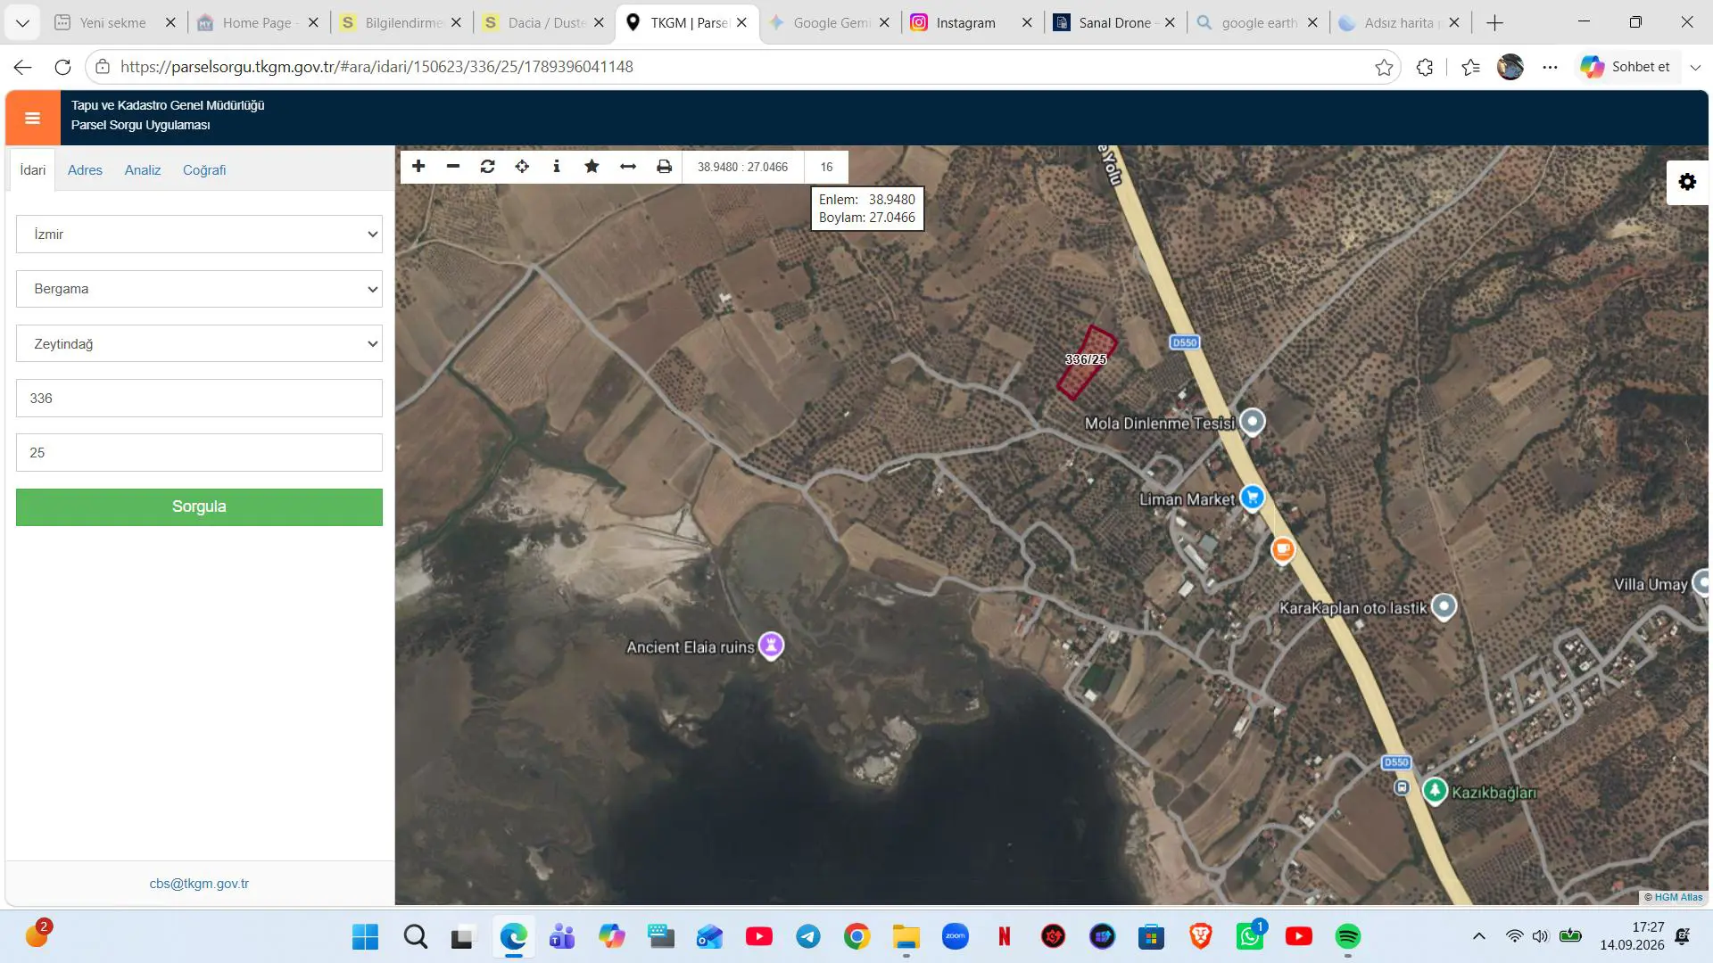Image resolution: width=1713 pixels, height=963 pixels.
Task: Open WhatsApp from the taskbar
Action: tap(1249, 937)
